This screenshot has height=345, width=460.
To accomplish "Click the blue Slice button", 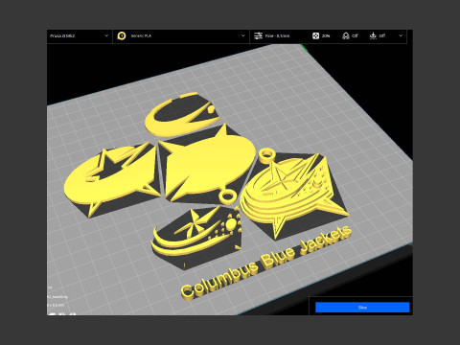I will (362, 308).
